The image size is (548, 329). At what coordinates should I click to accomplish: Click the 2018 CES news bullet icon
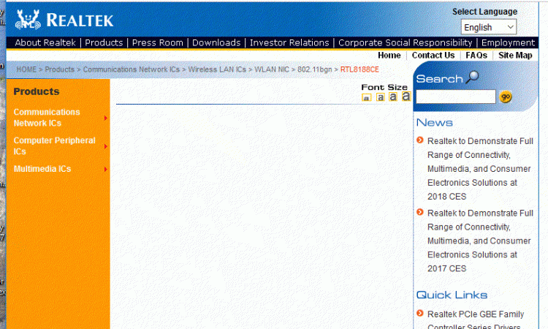coord(420,140)
